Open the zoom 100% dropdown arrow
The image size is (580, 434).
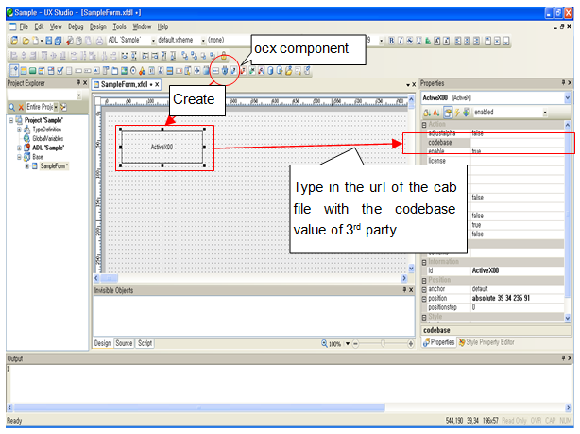pyautogui.click(x=348, y=343)
